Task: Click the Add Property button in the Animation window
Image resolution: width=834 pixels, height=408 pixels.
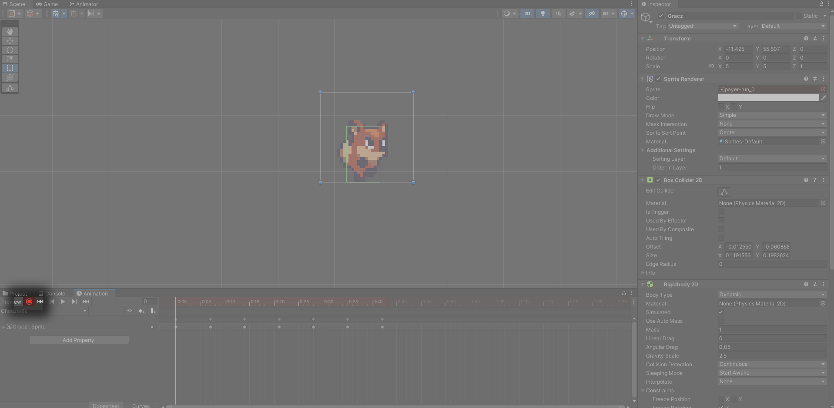Action: [79, 340]
